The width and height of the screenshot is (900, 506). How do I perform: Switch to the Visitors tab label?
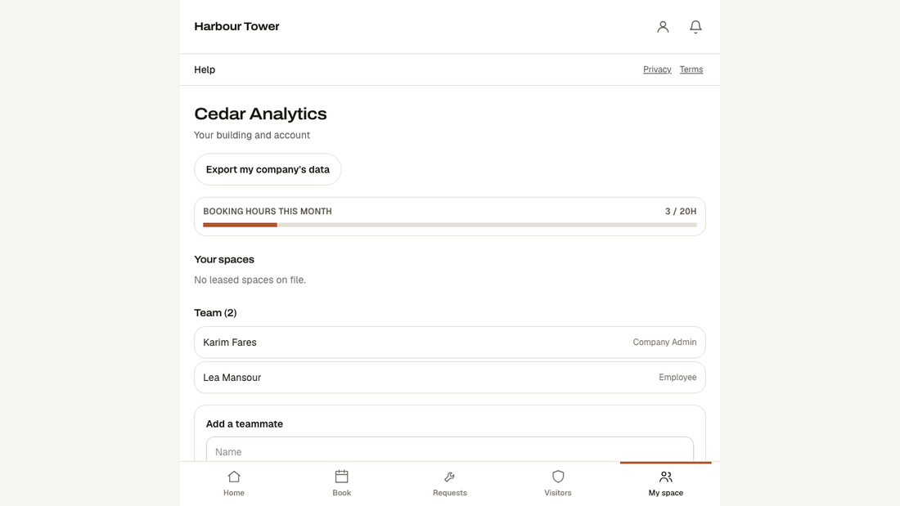point(558,493)
